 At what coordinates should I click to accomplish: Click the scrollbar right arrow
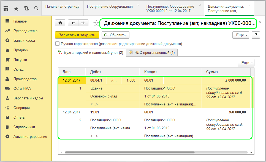[x=251, y=152]
